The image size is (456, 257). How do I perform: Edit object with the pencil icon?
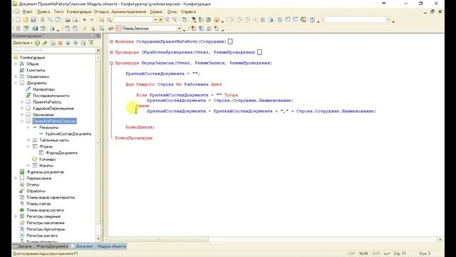coord(45,43)
